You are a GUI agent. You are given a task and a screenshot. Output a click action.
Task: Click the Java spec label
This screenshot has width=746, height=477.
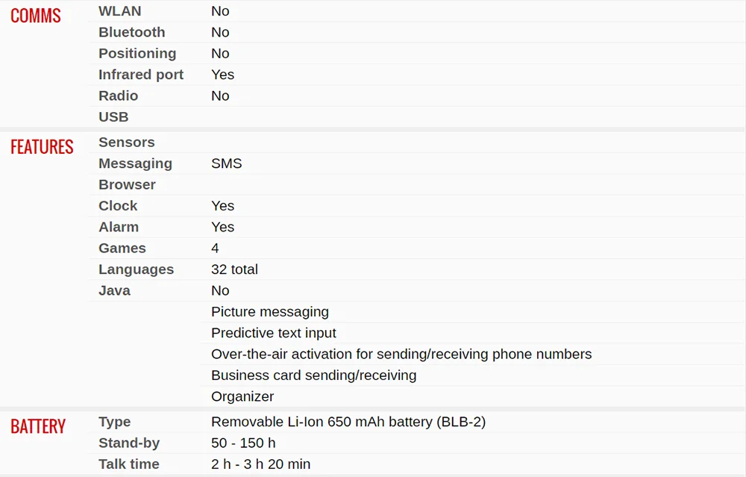114,290
